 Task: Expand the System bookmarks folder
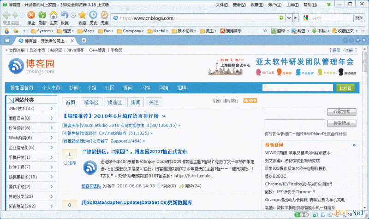click(42, 31)
